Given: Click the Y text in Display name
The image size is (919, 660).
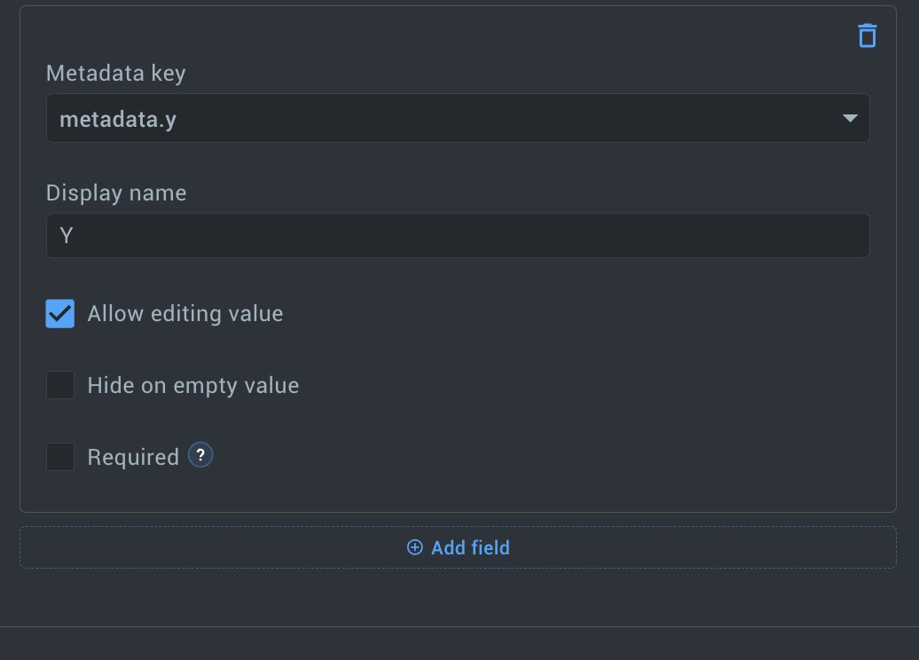Looking at the screenshot, I should pos(67,236).
